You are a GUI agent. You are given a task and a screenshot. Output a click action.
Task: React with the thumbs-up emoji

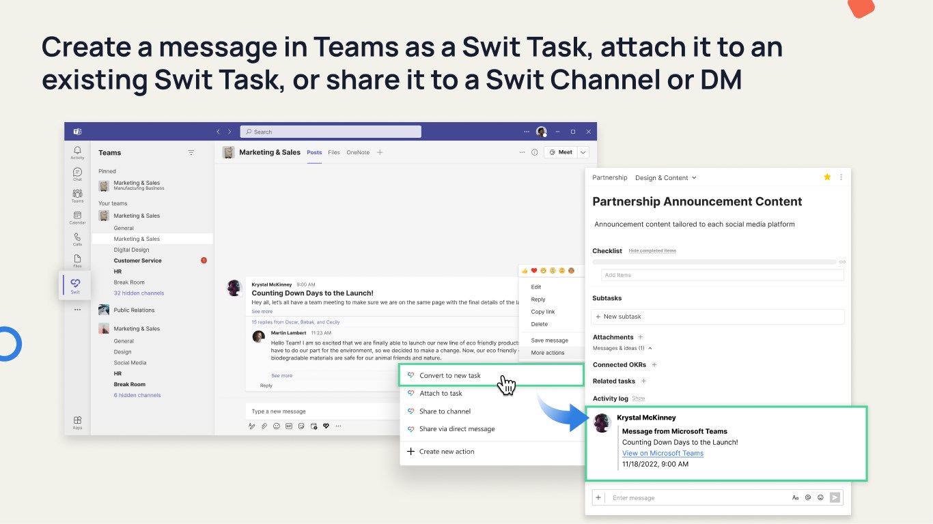pos(525,271)
